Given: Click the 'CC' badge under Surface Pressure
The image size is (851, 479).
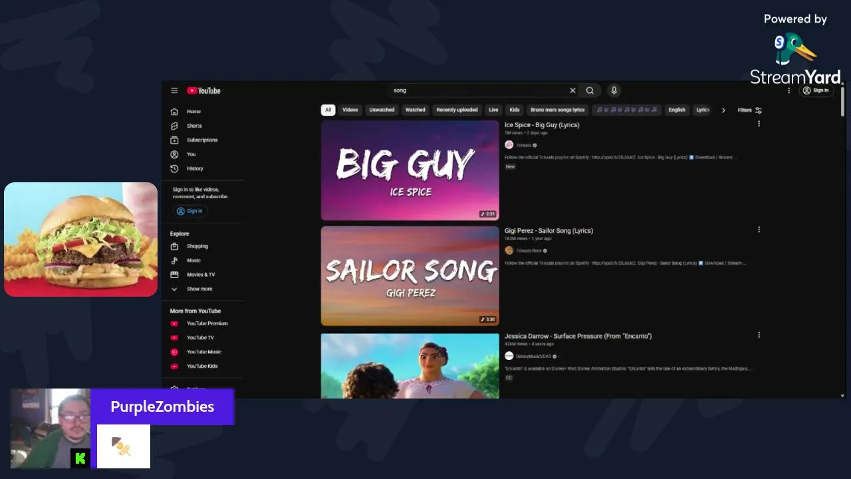Looking at the screenshot, I should coord(509,378).
